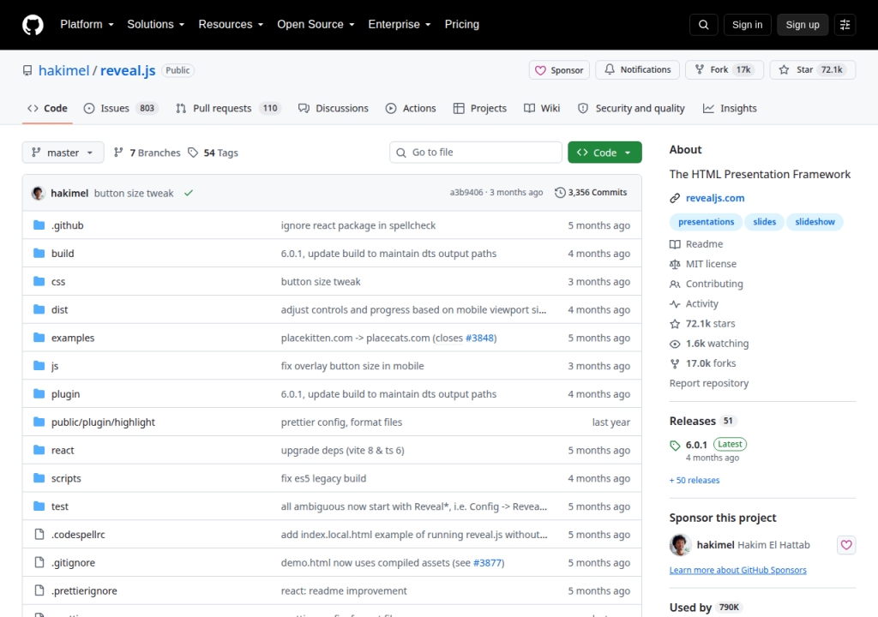
Task: Open the Insights tab
Action: [731, 109]
